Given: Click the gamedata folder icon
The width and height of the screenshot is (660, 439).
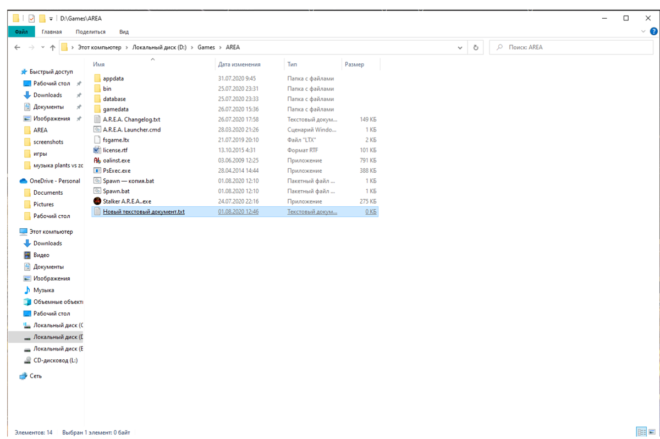Looking at the screenshot, I should [x=97, y=109].
